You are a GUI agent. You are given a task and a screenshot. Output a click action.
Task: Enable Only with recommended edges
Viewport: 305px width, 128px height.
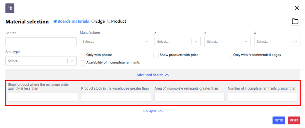(230, 55)
